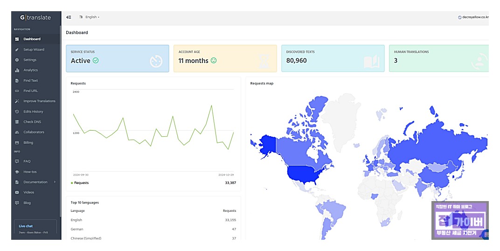Click the How-tos graduation cap icon

point(17,172)
